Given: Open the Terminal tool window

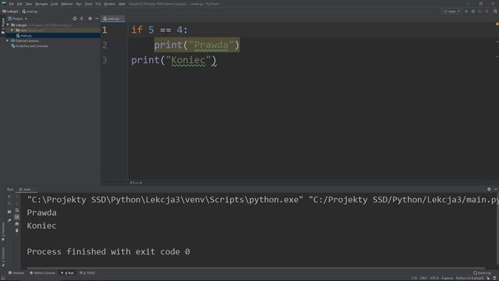Looking at the screenshot, I should [16, 273].
